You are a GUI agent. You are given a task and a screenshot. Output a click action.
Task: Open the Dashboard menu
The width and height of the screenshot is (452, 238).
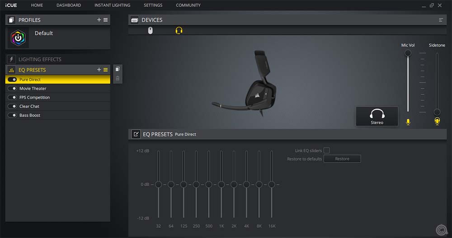[69, 5]
